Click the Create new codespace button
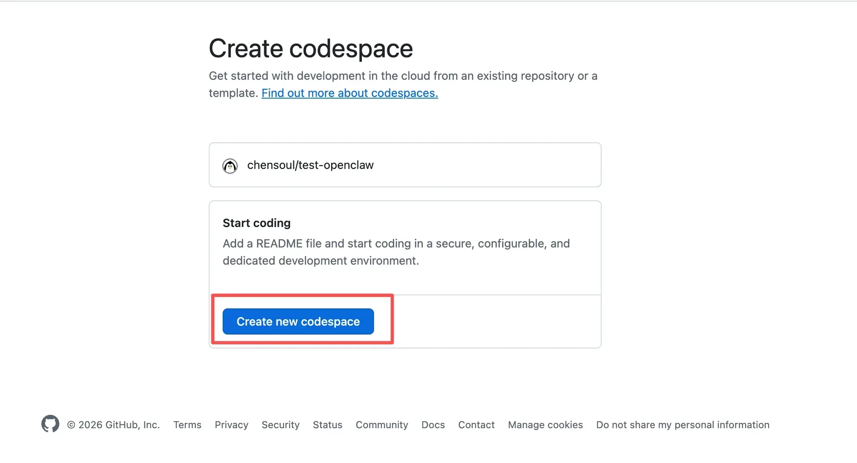 297,321
